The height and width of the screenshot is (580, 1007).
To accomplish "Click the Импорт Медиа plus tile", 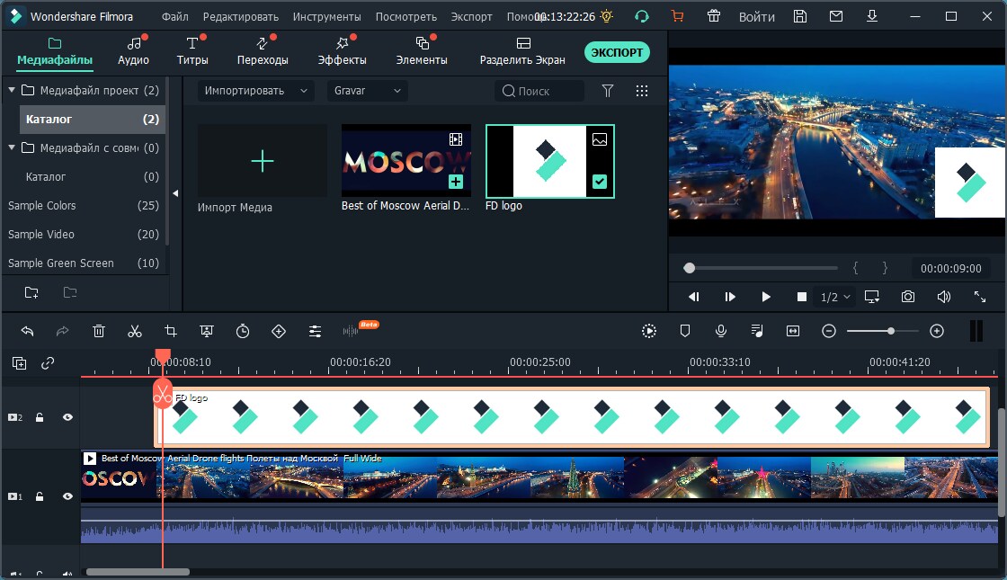I will [262, 161].
